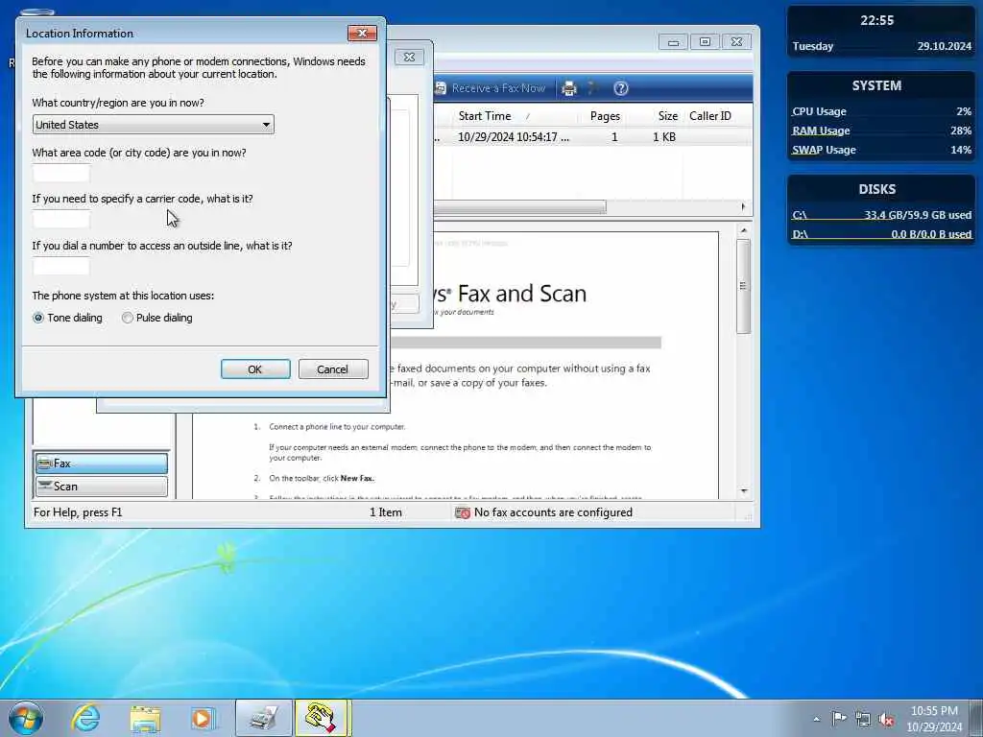
Task: Click the carrier code input field
Action: (x=60, y=219)
